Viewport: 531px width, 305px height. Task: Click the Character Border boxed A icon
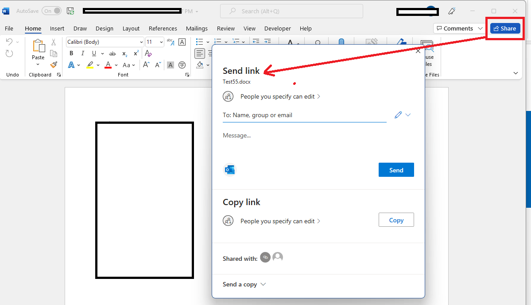click(182, 42)
